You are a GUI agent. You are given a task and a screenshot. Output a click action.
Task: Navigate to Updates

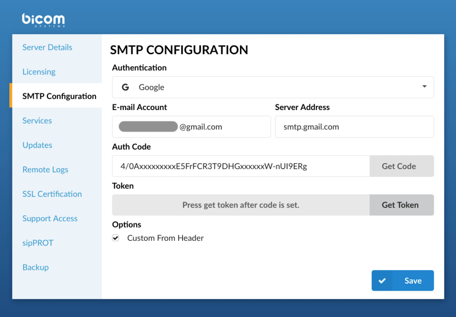37,145
